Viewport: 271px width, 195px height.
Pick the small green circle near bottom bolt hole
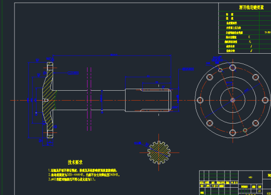pos(245,130)
